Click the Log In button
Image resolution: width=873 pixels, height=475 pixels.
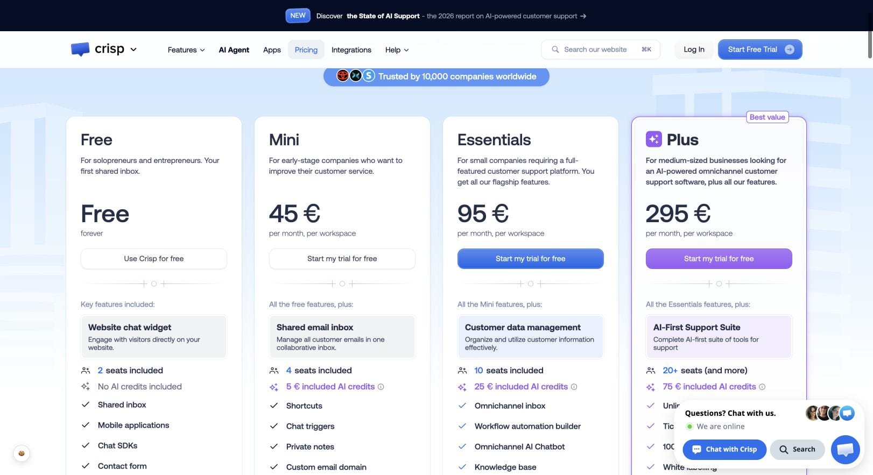pyautogui.click(x=694, y=49)
